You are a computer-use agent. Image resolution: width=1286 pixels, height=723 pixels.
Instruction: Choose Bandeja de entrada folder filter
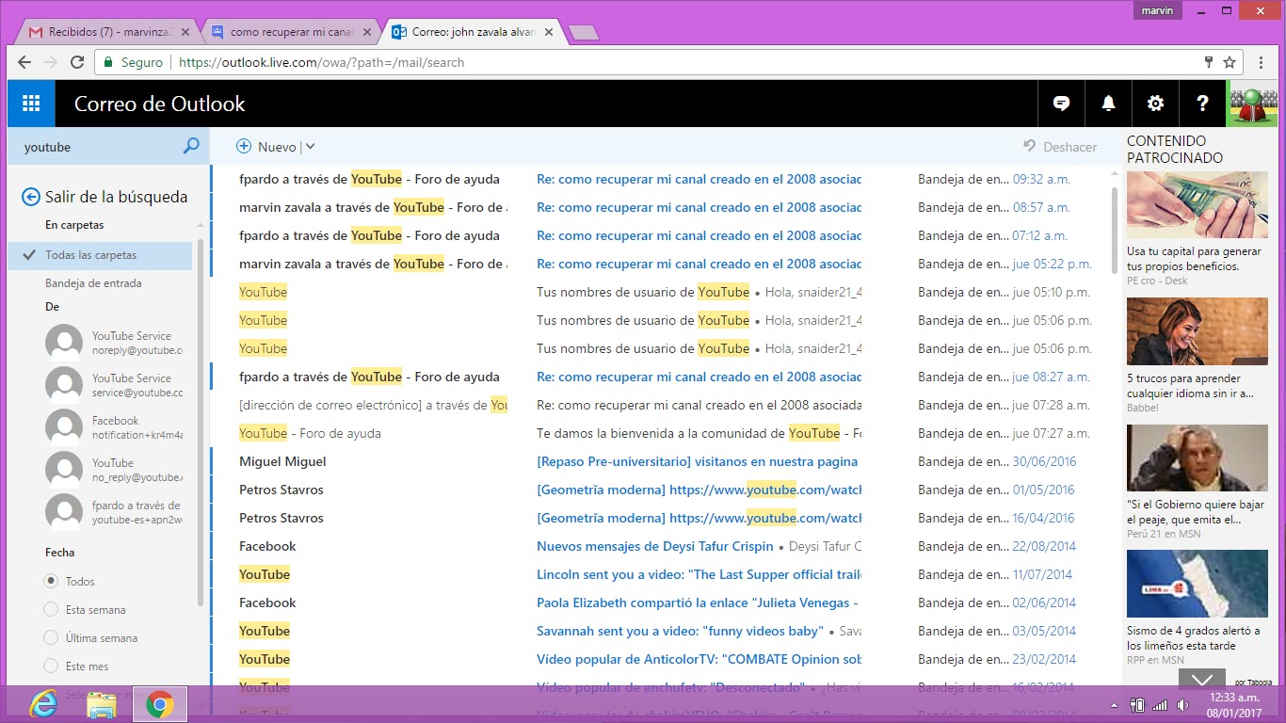(x=93, y=283)
